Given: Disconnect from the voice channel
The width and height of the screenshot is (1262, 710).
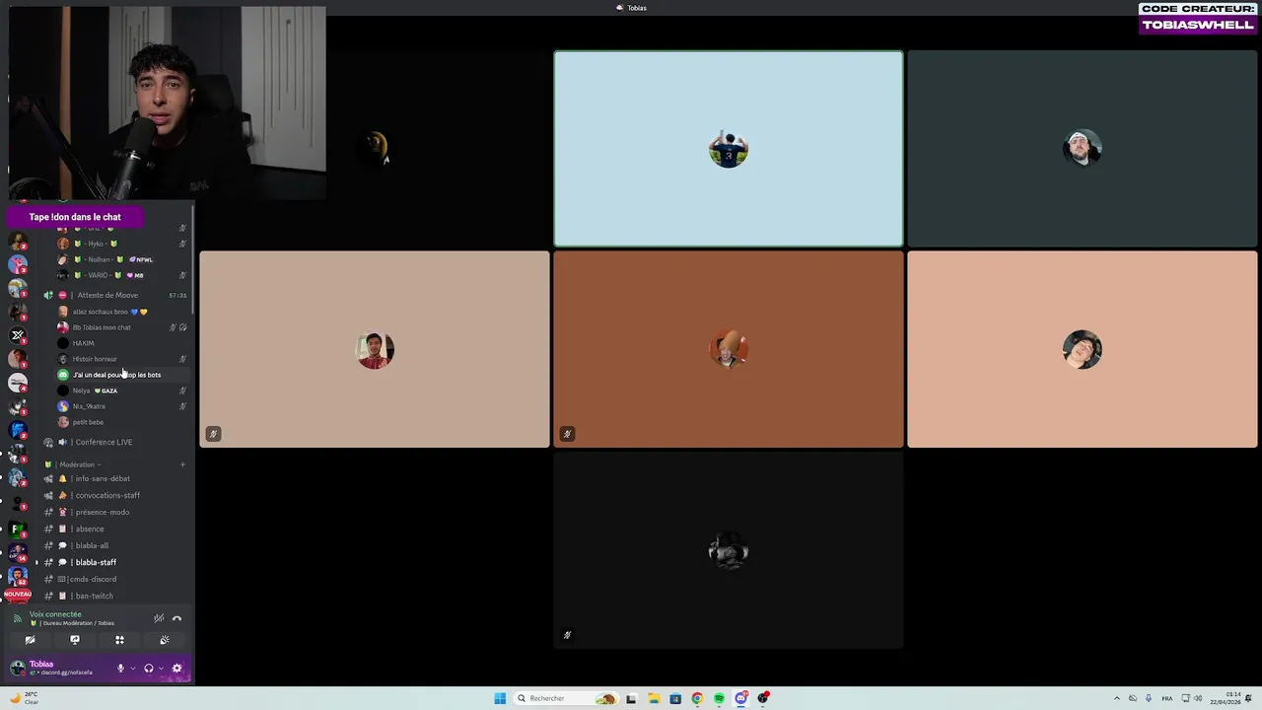Looking at the screenshot, I should click(x=176, y=618).
